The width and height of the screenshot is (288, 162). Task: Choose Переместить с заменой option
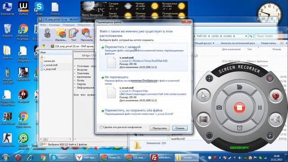coord(144,57)
